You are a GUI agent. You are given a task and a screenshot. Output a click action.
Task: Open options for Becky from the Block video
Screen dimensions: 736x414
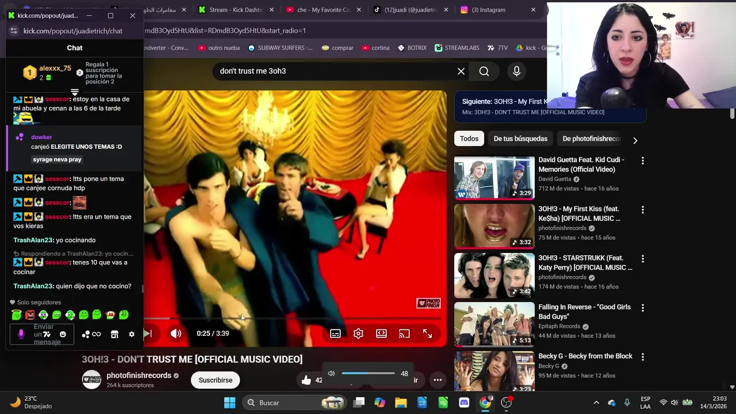coord(643,357)
